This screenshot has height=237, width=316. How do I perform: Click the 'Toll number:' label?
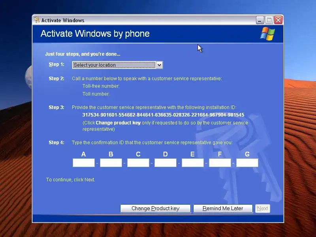[x=96, y=94]
